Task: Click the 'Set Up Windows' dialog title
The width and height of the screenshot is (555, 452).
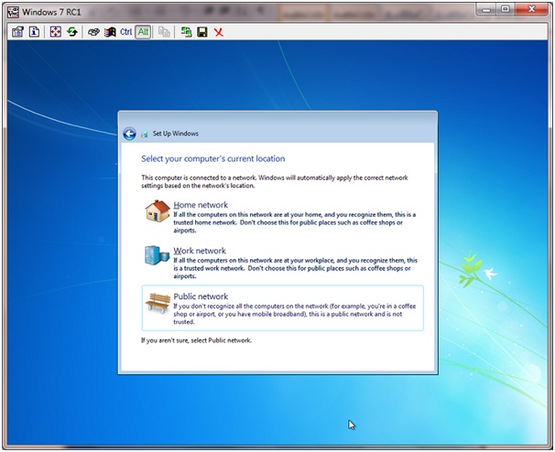Action: [176, 134]
